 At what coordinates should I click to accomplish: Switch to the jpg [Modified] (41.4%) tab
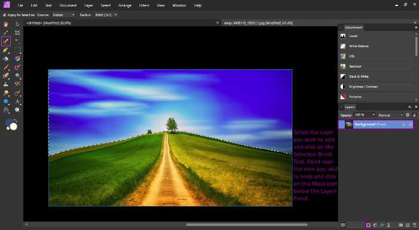click(x=258, y=23)
